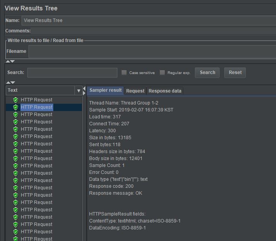
Task: Click the Latency: 300 line
Action: (x=102, y=131)
